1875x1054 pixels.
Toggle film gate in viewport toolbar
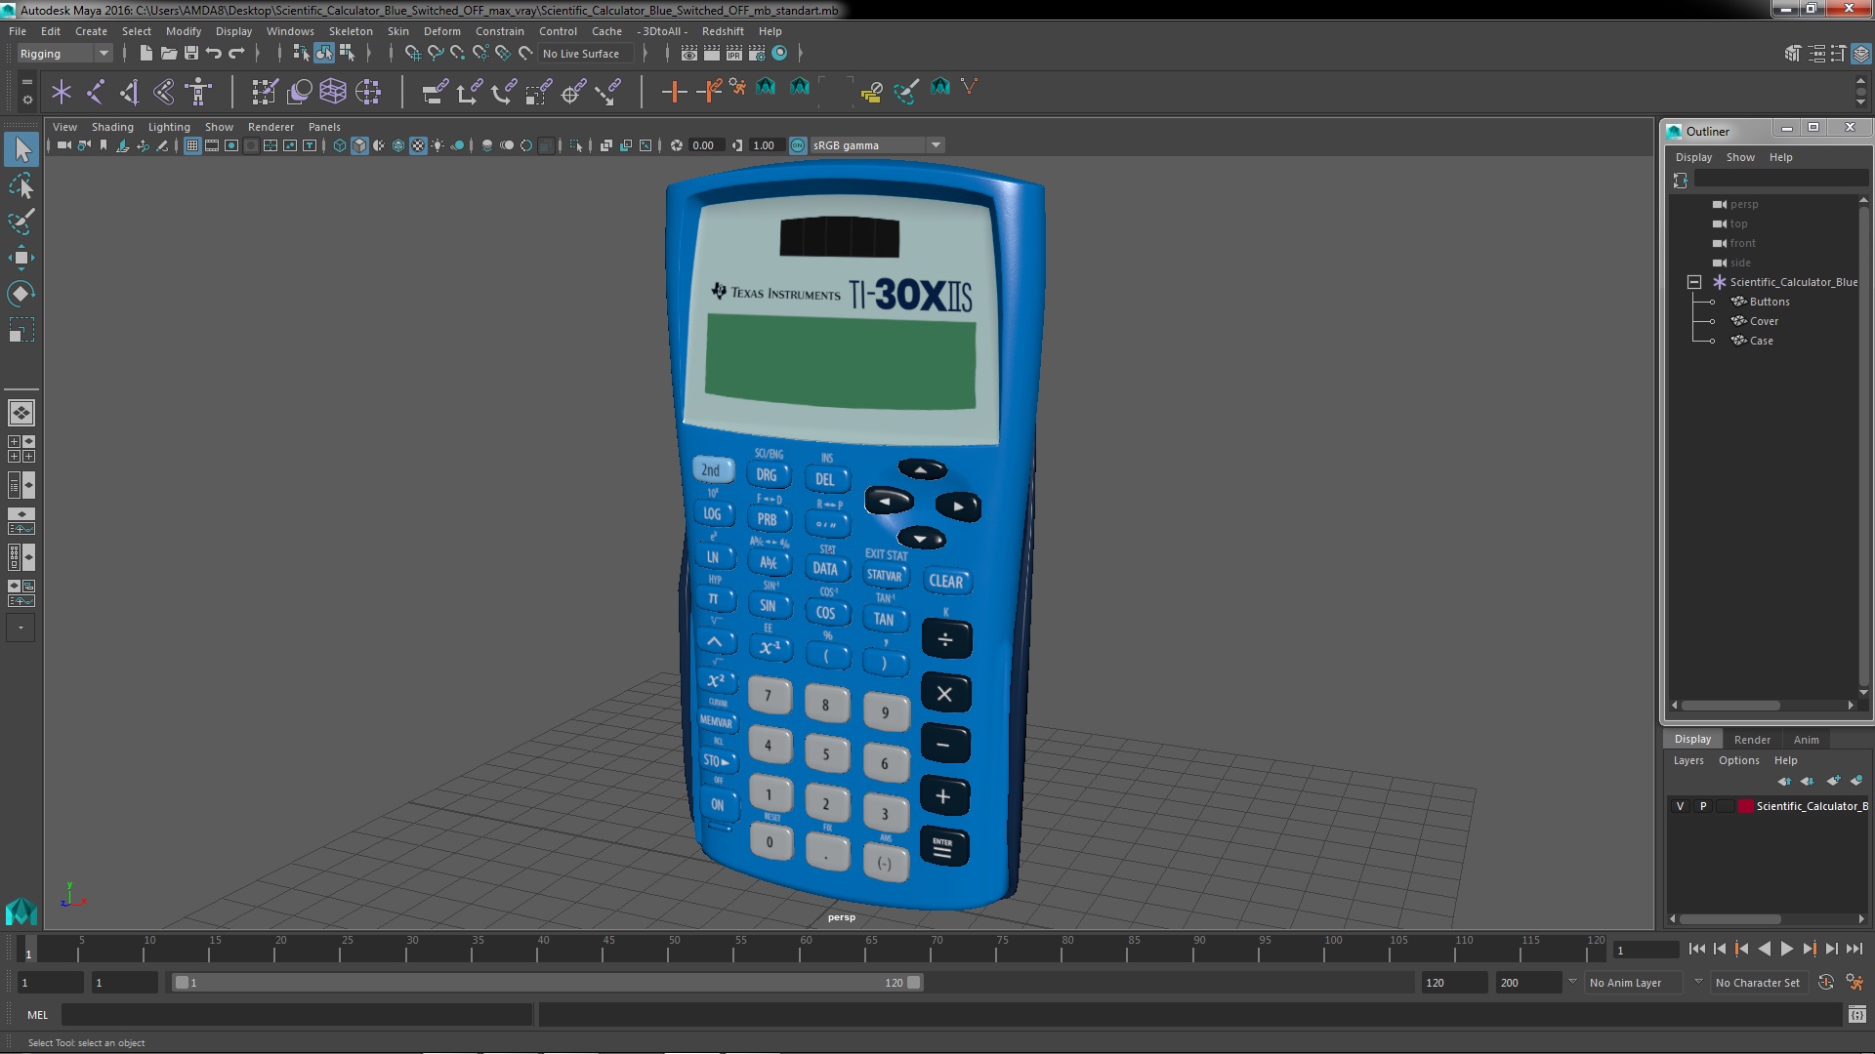(212, 145)
